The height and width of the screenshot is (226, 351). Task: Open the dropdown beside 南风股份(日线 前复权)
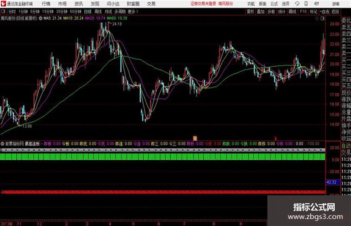(40, 18)
